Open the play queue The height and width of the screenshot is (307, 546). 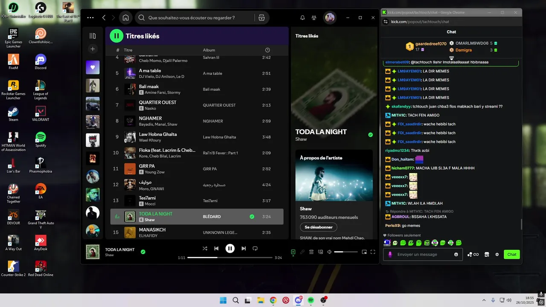(x=311, y=252)
